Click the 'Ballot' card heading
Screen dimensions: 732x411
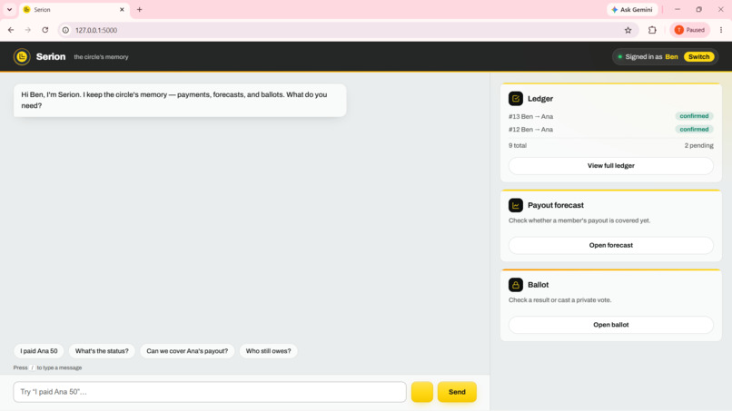(x=538, y=285)
